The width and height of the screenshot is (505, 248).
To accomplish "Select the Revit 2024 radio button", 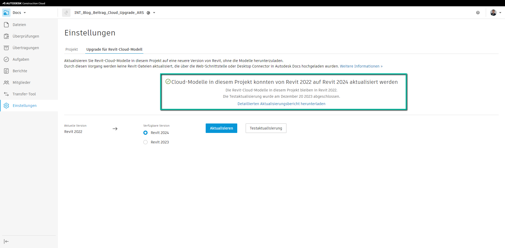I will pyautogui.click(x=145, y=133).
